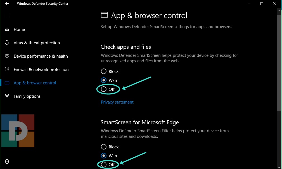This screenshot has height=169, width=282.
Task: Open the Privacy statement link
Action: pyautogui.click(x=117, y=102)
